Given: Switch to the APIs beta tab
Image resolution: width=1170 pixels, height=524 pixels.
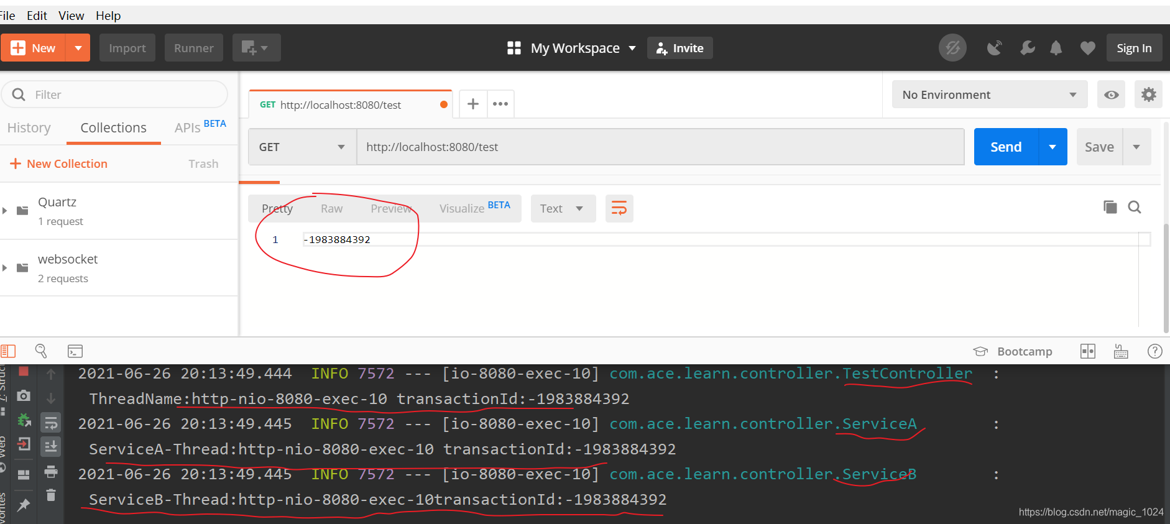Looking at the screenshot, I should [200, 127].
